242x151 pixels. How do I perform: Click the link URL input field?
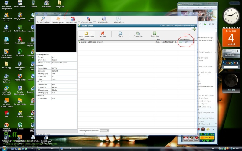click(135, 29)
